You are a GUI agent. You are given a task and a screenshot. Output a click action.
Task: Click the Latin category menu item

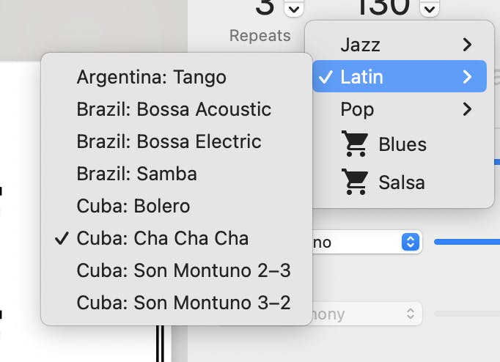400,76
